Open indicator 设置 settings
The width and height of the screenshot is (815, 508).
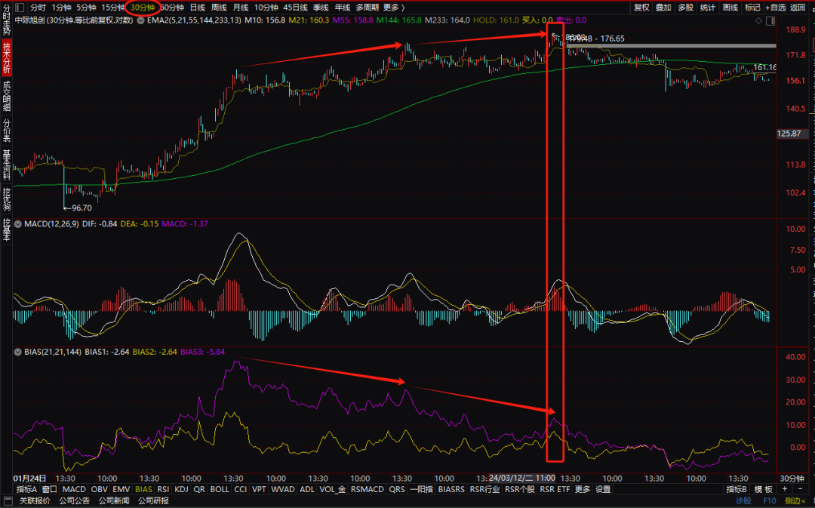pyautogui.click(x=603, y=489)
